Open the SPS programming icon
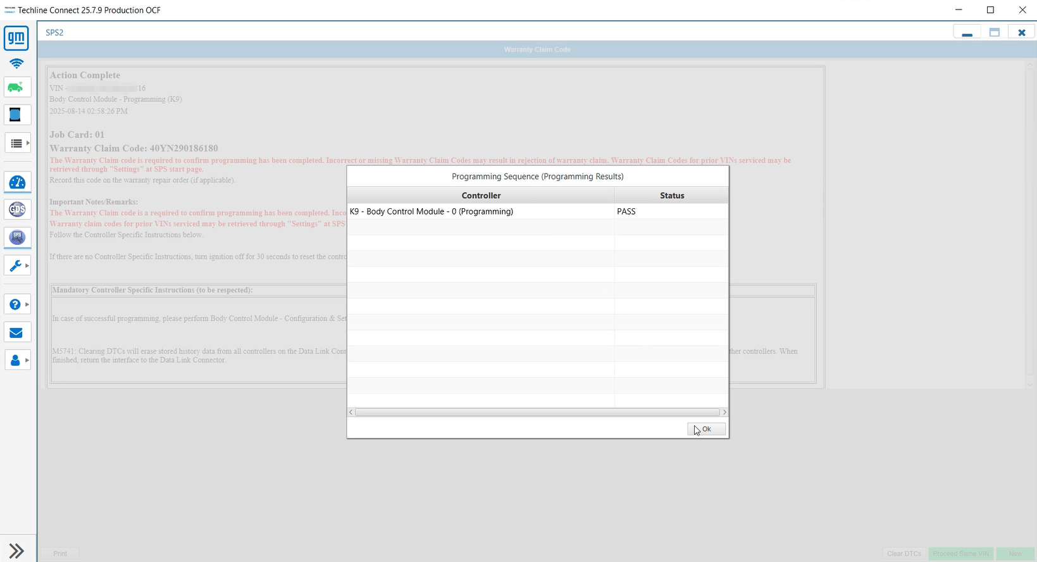The height and width of the screenshot is (562, 1037). tap(17, 237)
